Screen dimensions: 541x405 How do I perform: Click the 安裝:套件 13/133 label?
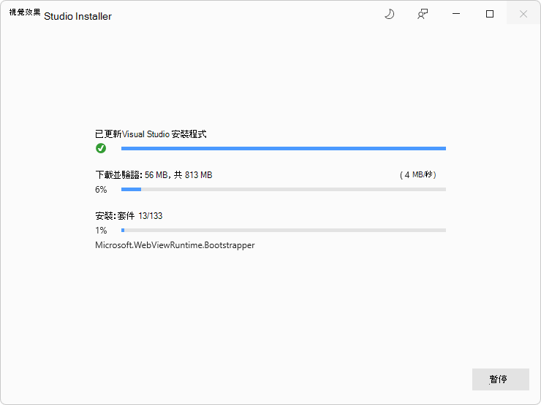pos(129,216)
